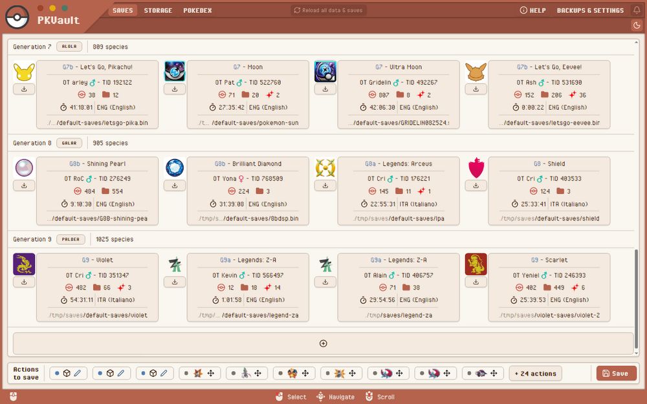Download the Shining Pearl save file
The height and width of the screenshot is (404, 647).
[x=24, y=186]
